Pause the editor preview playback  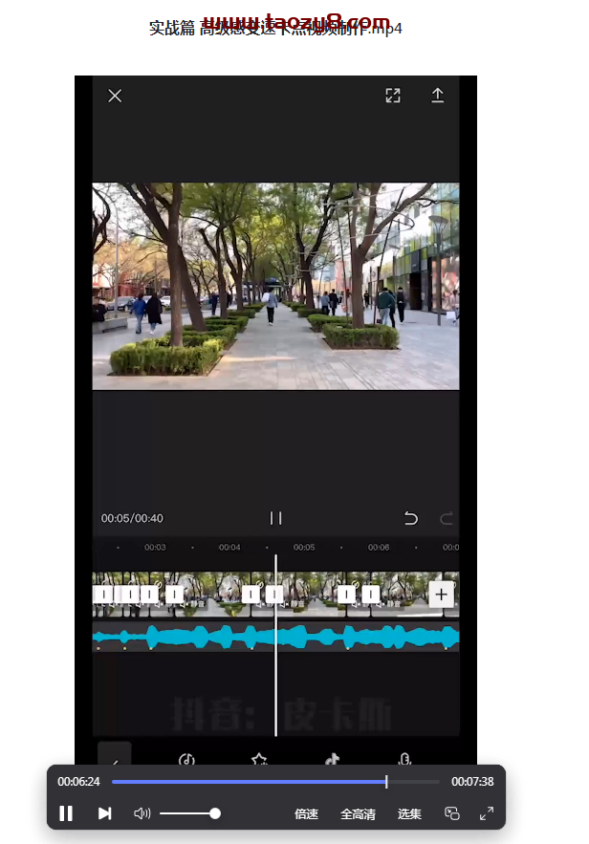275,518
